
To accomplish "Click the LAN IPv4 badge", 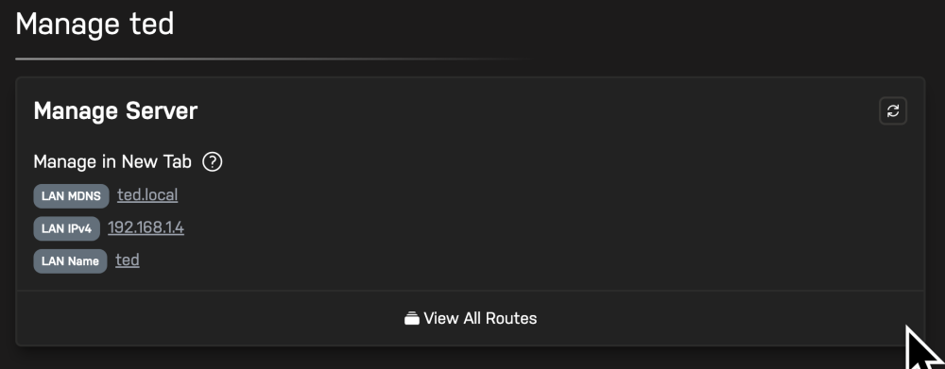I will click(x=66, y=228).
